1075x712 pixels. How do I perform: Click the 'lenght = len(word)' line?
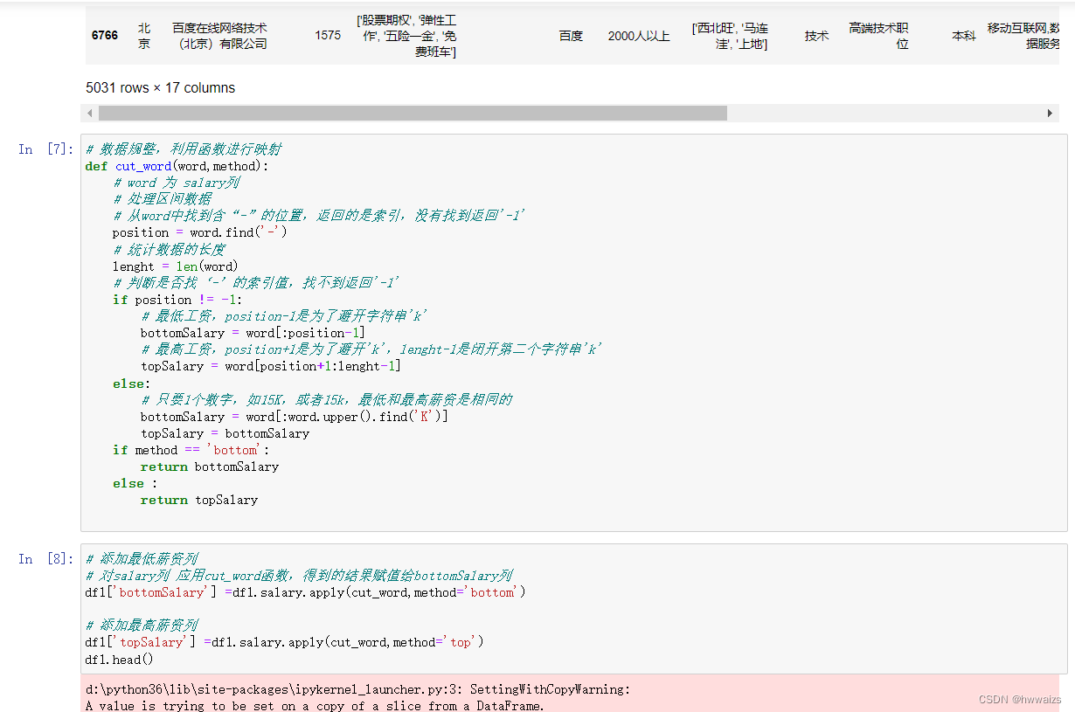point(175,266)
